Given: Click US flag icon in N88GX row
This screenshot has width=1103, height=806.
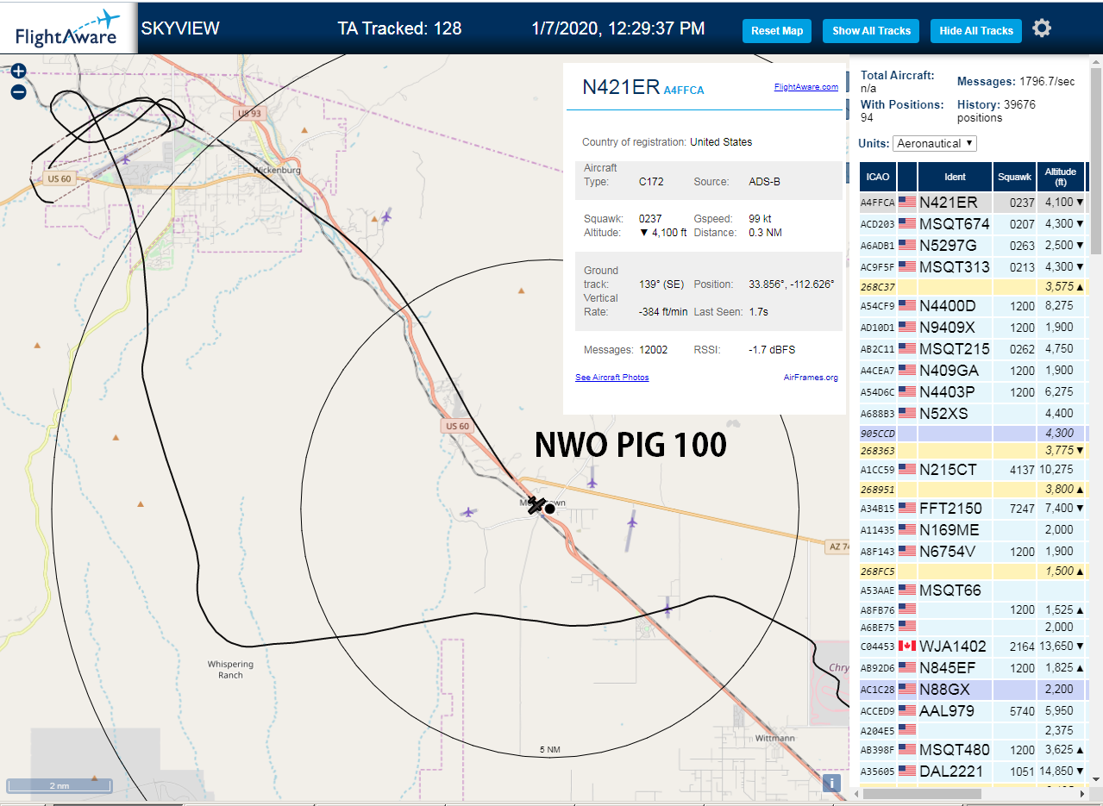Looking at the screenshot, I should click(x=906, y=689).
